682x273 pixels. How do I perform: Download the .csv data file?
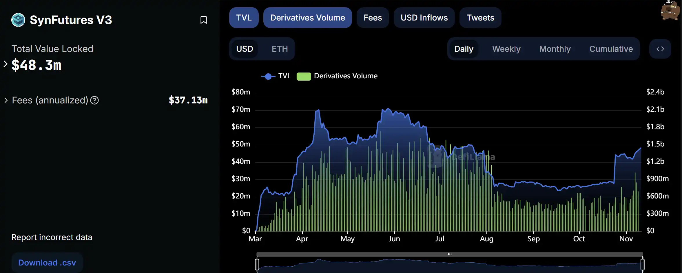[47, 263]
